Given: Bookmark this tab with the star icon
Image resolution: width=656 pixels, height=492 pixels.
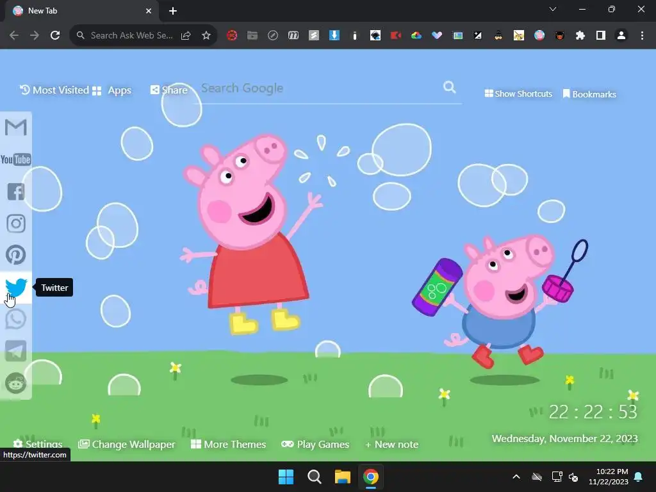Looking at the screenshot, I should 206,36.
